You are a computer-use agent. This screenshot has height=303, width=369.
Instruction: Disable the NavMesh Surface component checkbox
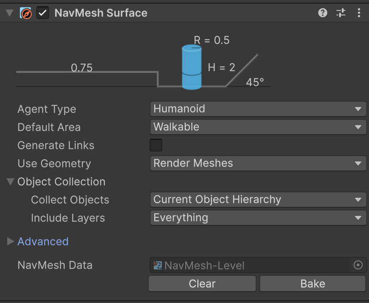click(43, 13)
